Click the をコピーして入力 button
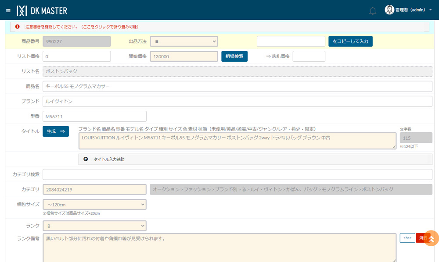This screenshot has height=262, width=439. point(350,41)
